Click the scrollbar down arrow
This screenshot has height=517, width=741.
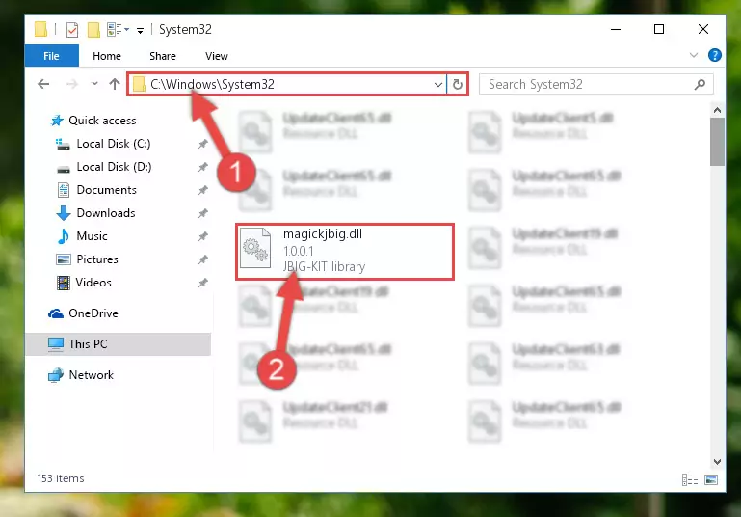717,462
